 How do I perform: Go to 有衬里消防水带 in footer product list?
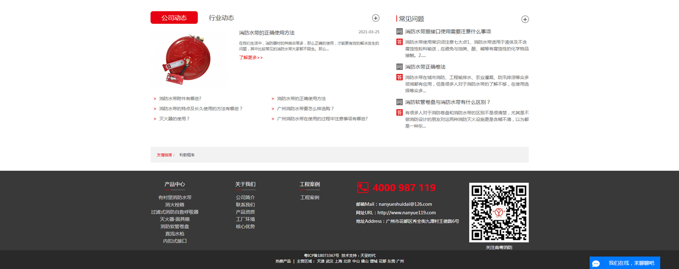(174, 197)
